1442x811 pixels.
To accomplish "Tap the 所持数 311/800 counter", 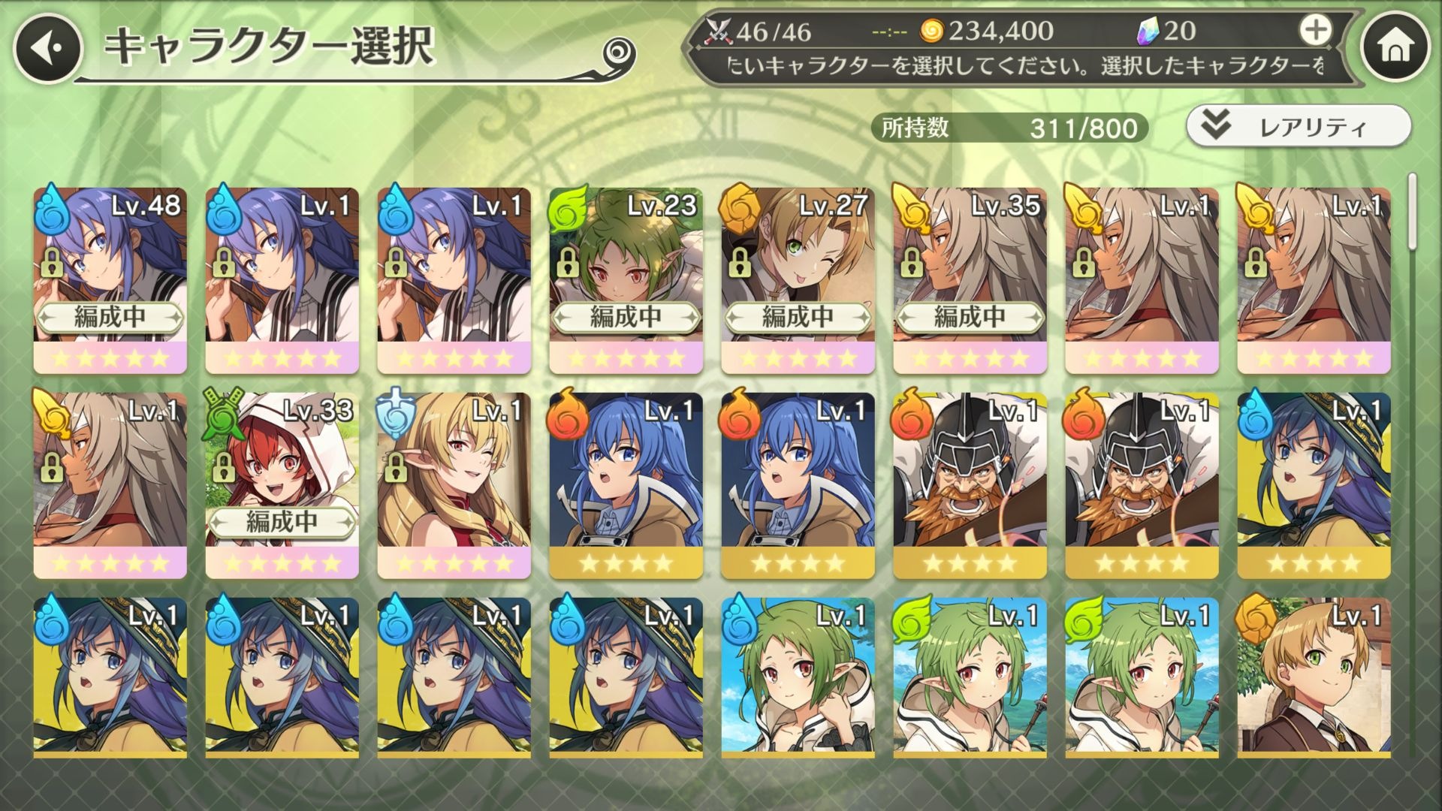I will [1009, 128].
